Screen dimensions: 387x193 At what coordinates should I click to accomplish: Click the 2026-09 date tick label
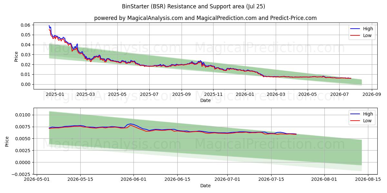point(372,94)
